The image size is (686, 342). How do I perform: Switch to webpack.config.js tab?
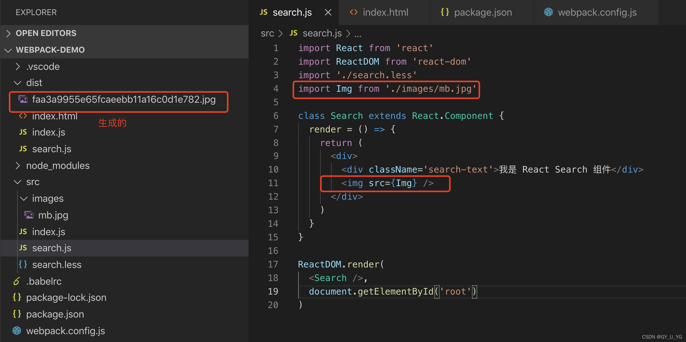point(596,12)
